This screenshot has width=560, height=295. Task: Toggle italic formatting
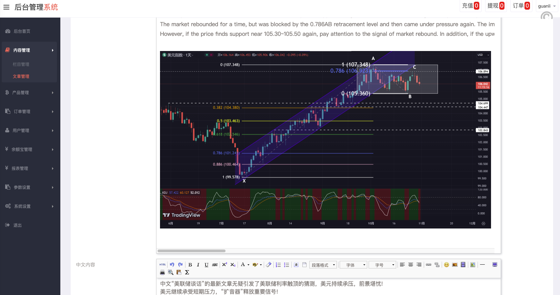(198, 265)
